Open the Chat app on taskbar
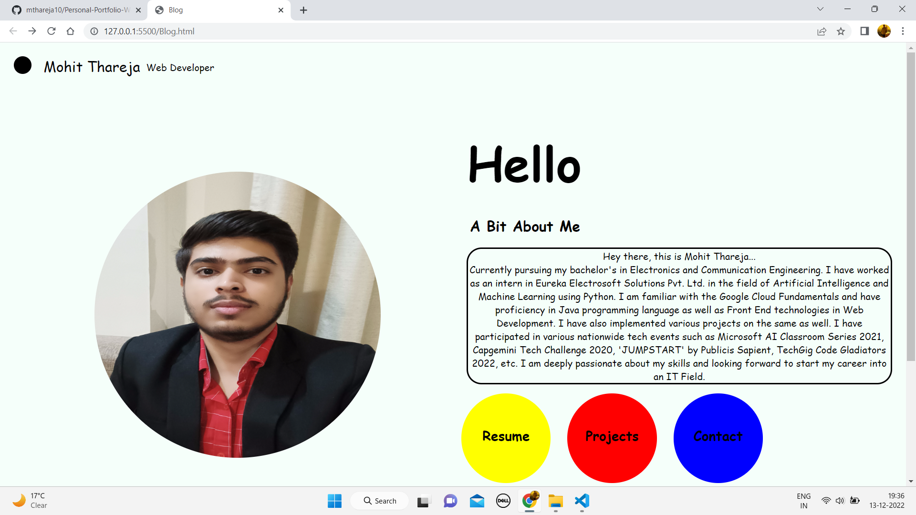The image size is (916, 515). [450, 501]
